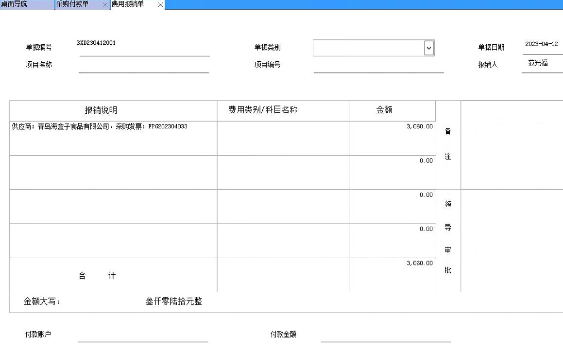Click the 报销人 field with 范光福
Image resolution: width=563 pixels, height=355 pixels.
click(541, 64)
